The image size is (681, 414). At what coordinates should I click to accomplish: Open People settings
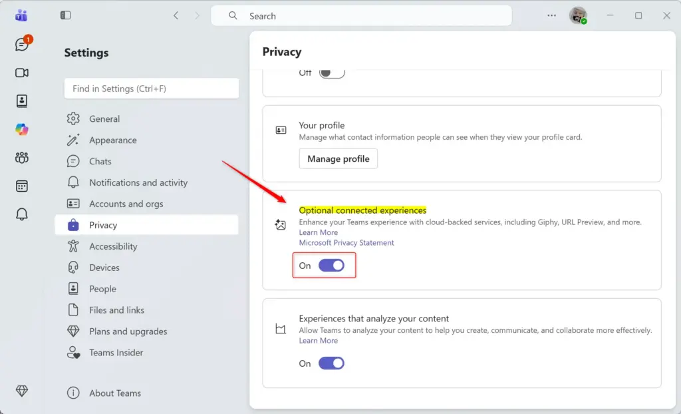147,289
